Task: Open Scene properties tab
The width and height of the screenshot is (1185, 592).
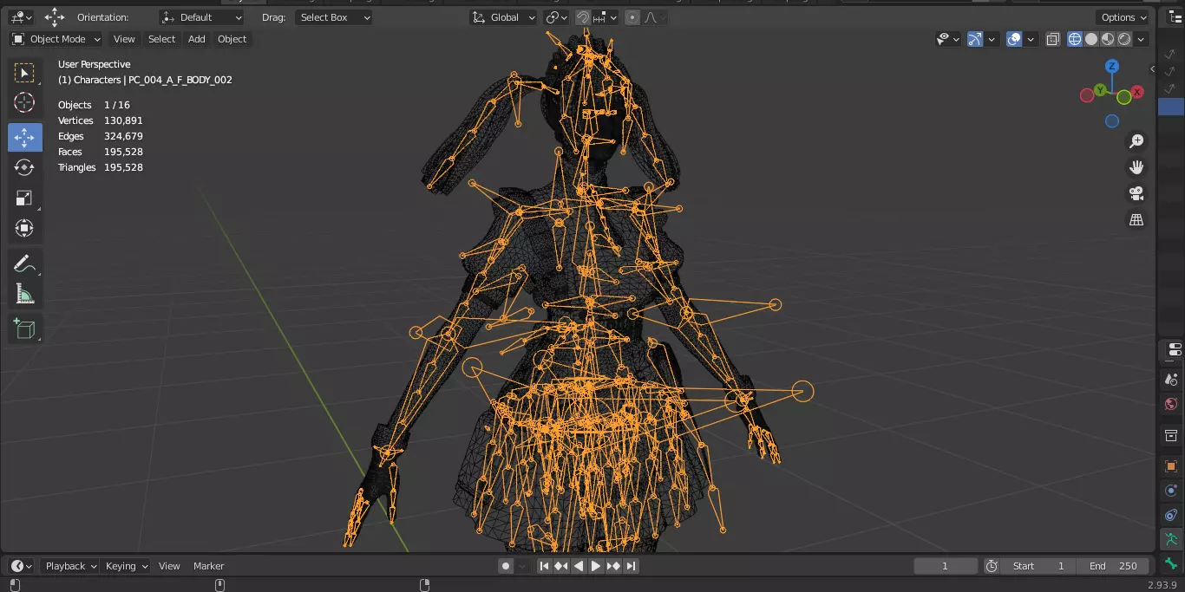Action: point(1171,379)
